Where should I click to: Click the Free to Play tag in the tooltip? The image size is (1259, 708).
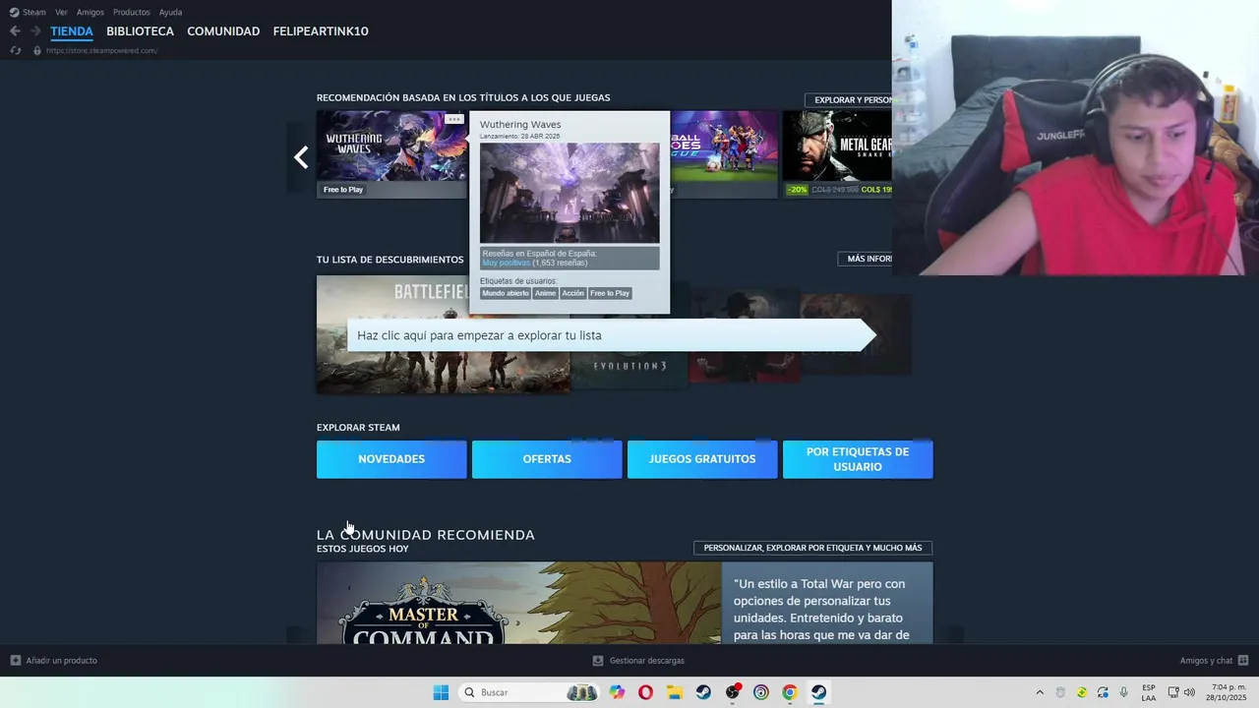coord(610,293)
